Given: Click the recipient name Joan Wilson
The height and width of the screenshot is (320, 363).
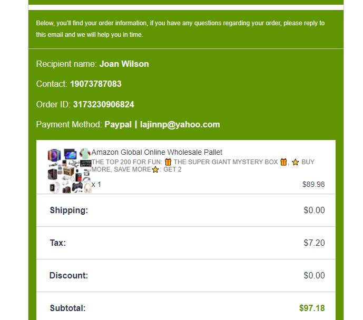Looking at the screenshot, I should pyautogui.click(x=124, y=64).
